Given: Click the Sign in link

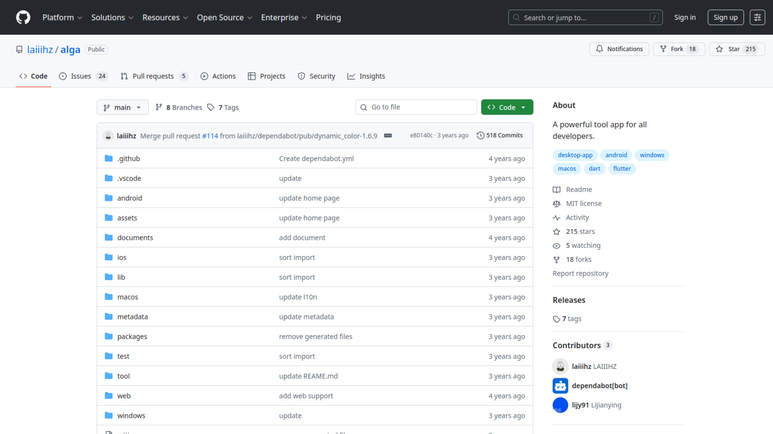Looking at the screenshot, I should pos(685,18).
